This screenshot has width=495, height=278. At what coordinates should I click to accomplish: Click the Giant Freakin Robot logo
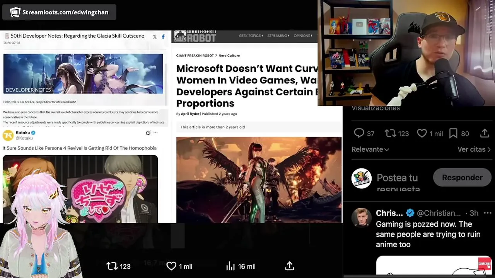[x=195, y=36]
